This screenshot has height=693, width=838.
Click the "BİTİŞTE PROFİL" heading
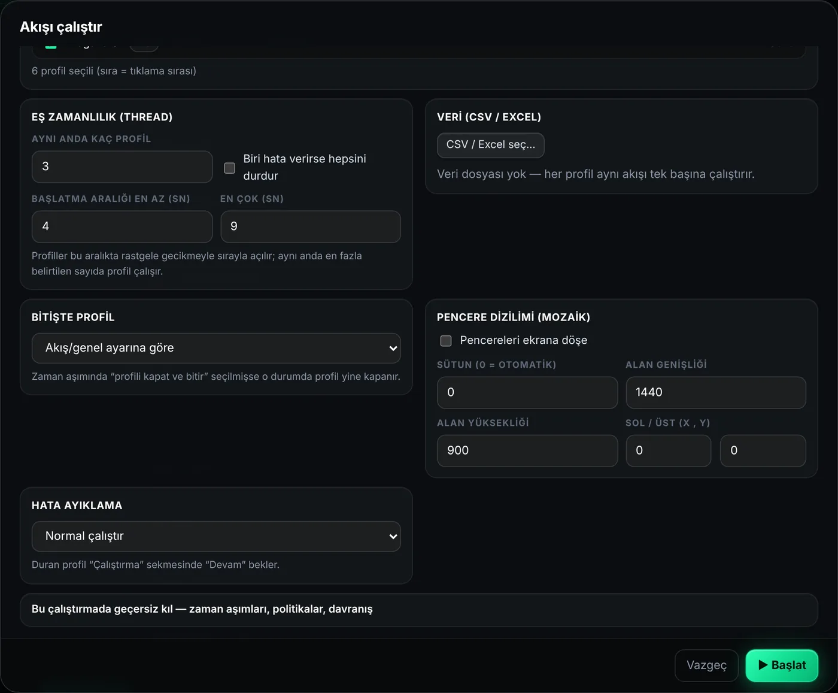pyautogui.click(x=73, y=317)
